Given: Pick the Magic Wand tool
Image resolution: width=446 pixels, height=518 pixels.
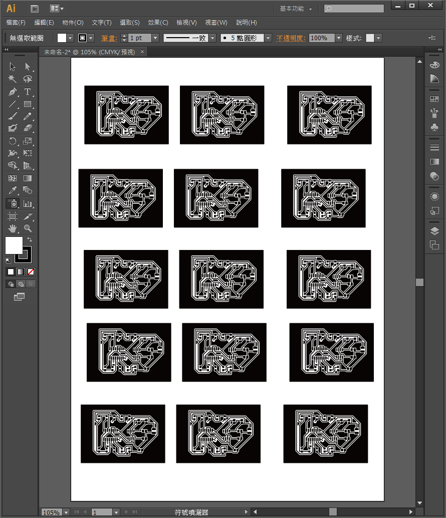Looking at the screenshot, I should pos(13,79).
